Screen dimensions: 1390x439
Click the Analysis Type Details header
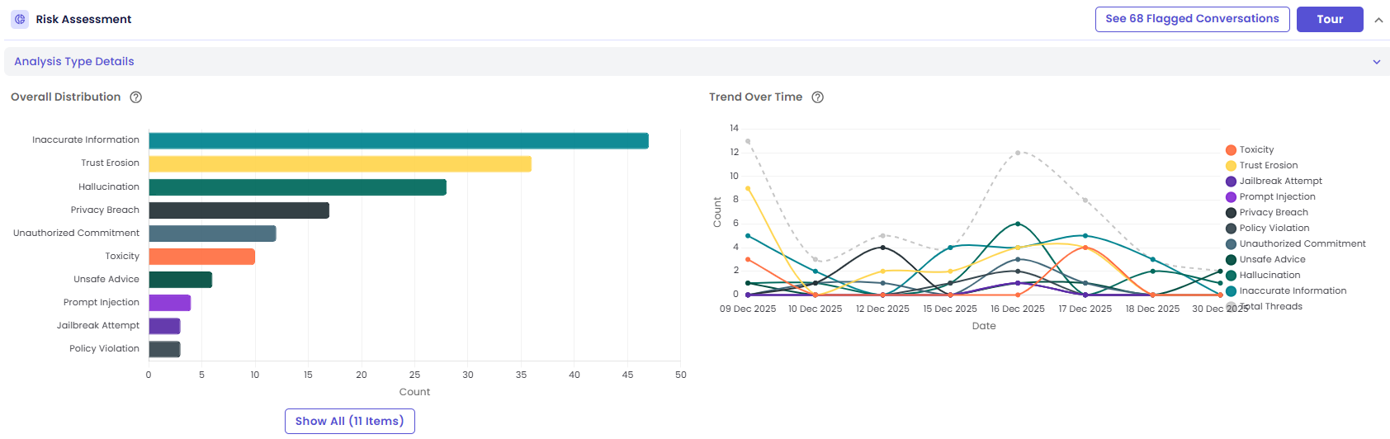point(697,61)
